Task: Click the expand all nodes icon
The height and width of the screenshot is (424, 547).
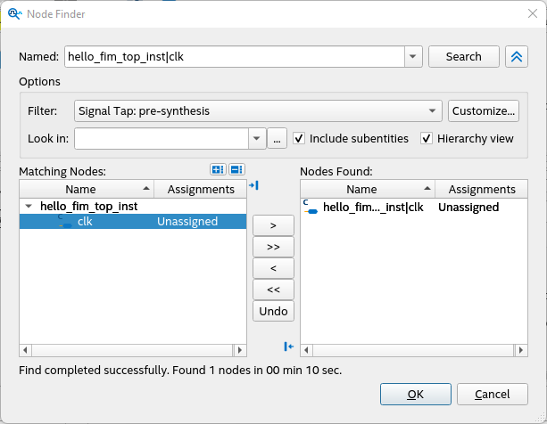Action: tap(218, 170)
